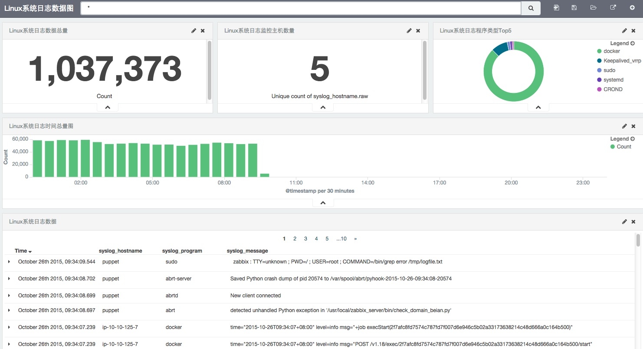Remove the Linux系统日志数据 table panel
Viewport: 643px width, 349px height.
[x=633, y=222]
